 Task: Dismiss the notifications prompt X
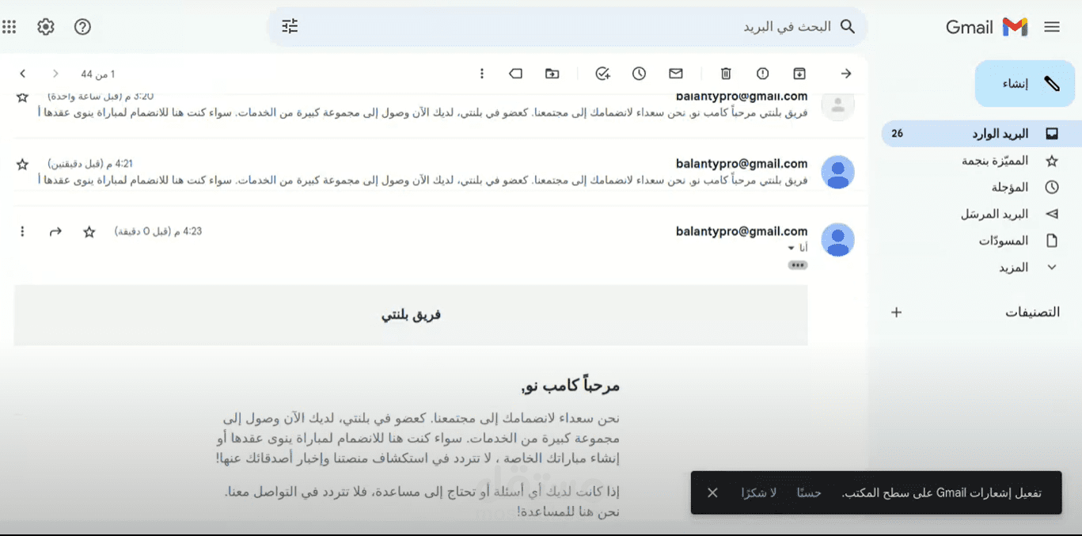pyautogui.click(x=712, y=492)
